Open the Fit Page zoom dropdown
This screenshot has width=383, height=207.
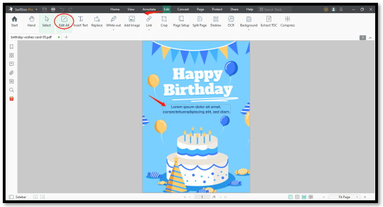coord(345,197)
